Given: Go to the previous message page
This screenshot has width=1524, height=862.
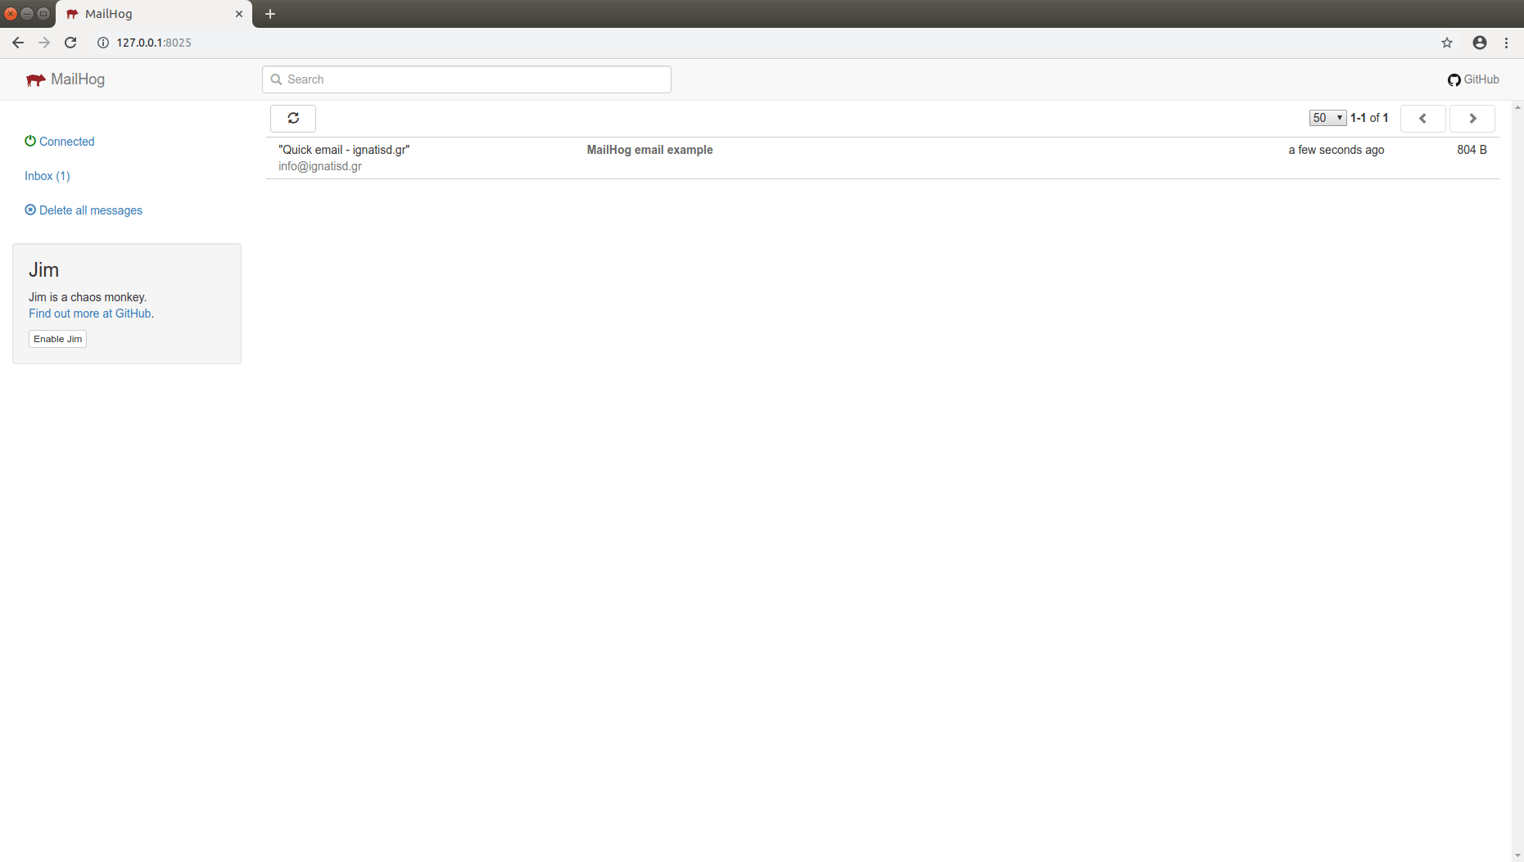Looking at the screenshot, I should pyautogui.click(x=1423, y=118).
